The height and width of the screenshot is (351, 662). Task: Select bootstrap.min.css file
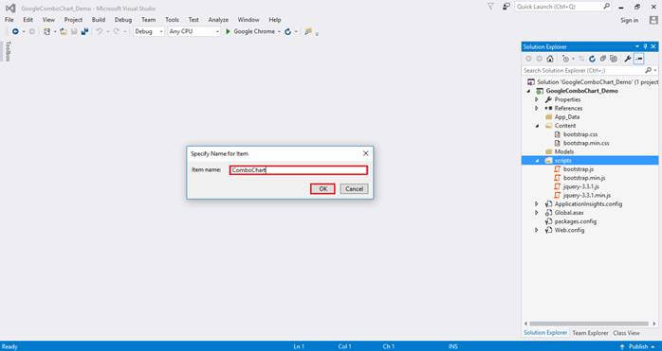coord(586,143)
